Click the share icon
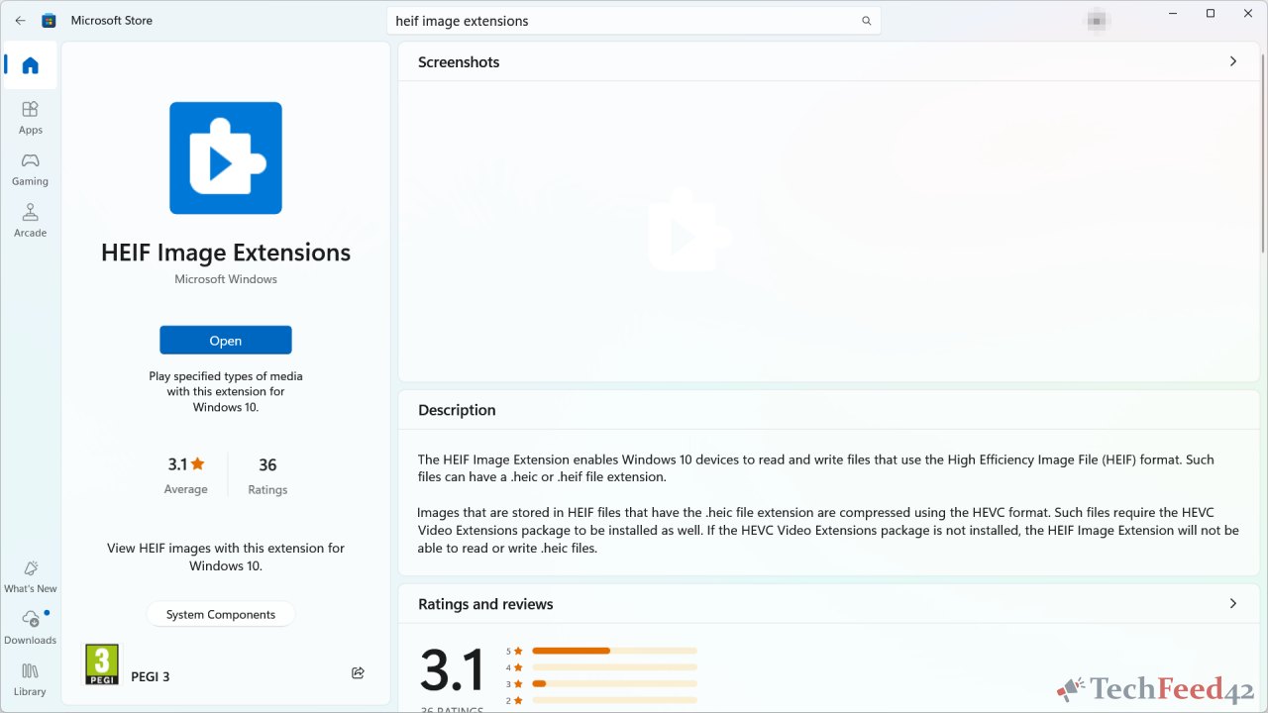The width and height of the screenshot is (1268, 713). [x=358, y=673]
